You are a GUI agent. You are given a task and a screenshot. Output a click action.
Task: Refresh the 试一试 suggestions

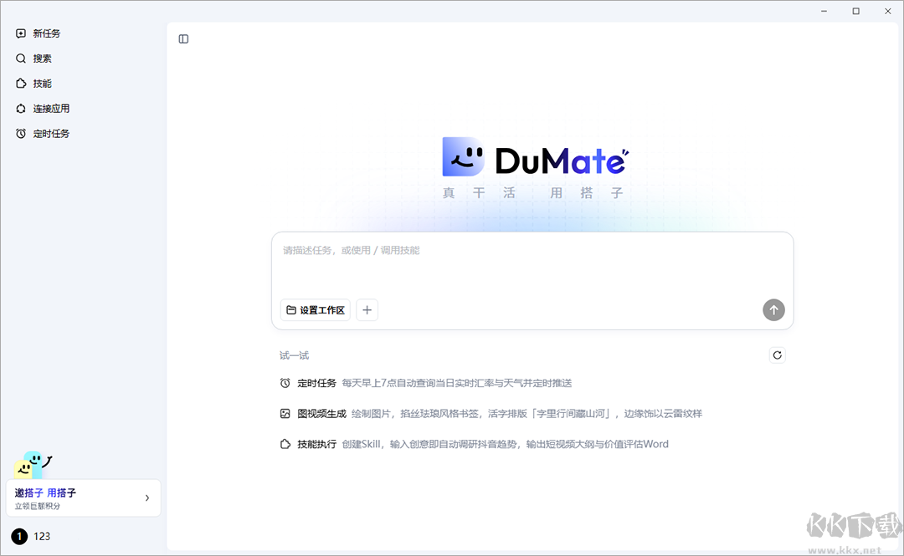click(x=777, y=355)
